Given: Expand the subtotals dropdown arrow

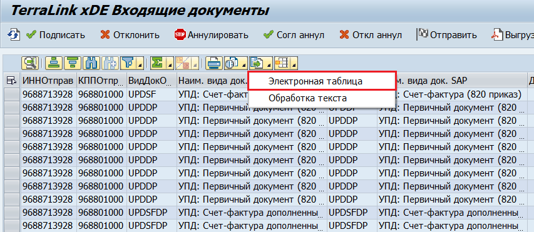Looking at the screenshot, I should pyautogui.click(x=195, y=63).
